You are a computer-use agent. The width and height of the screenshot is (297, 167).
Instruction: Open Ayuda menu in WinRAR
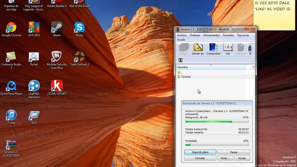(x=181, y=39)
